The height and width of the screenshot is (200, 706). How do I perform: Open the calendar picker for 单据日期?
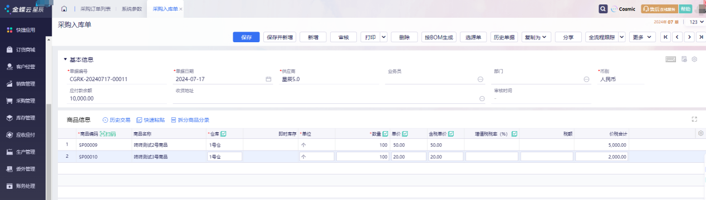tap(268, 79)
